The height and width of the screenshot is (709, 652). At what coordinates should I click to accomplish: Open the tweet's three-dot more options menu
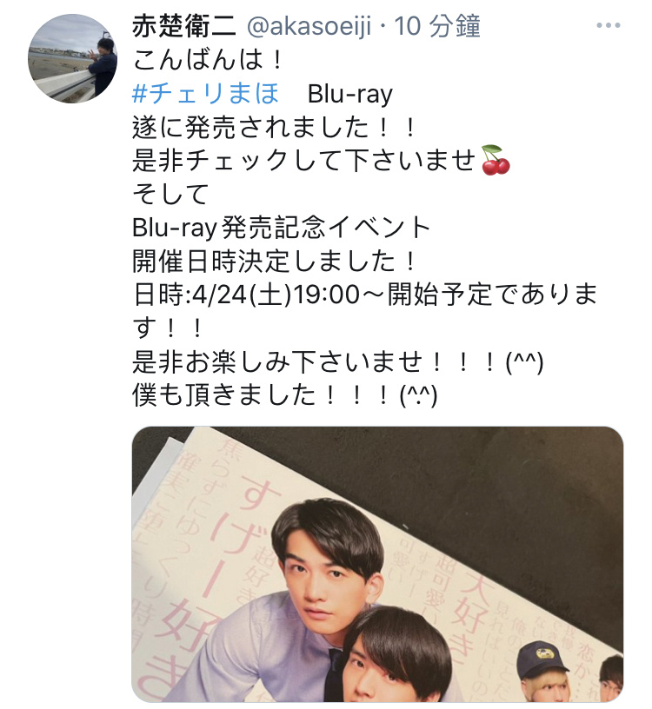(608, 26)
